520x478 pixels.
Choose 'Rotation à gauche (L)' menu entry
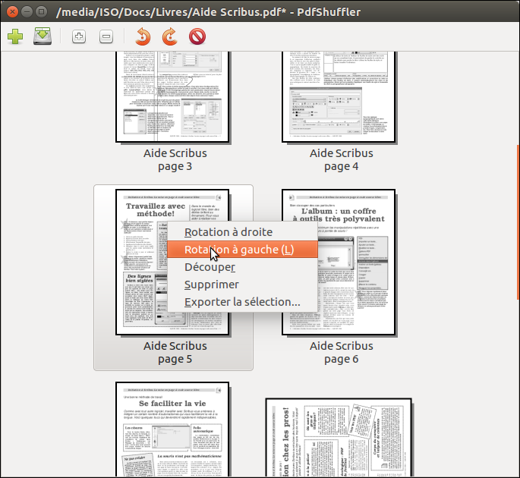(242, 250)
